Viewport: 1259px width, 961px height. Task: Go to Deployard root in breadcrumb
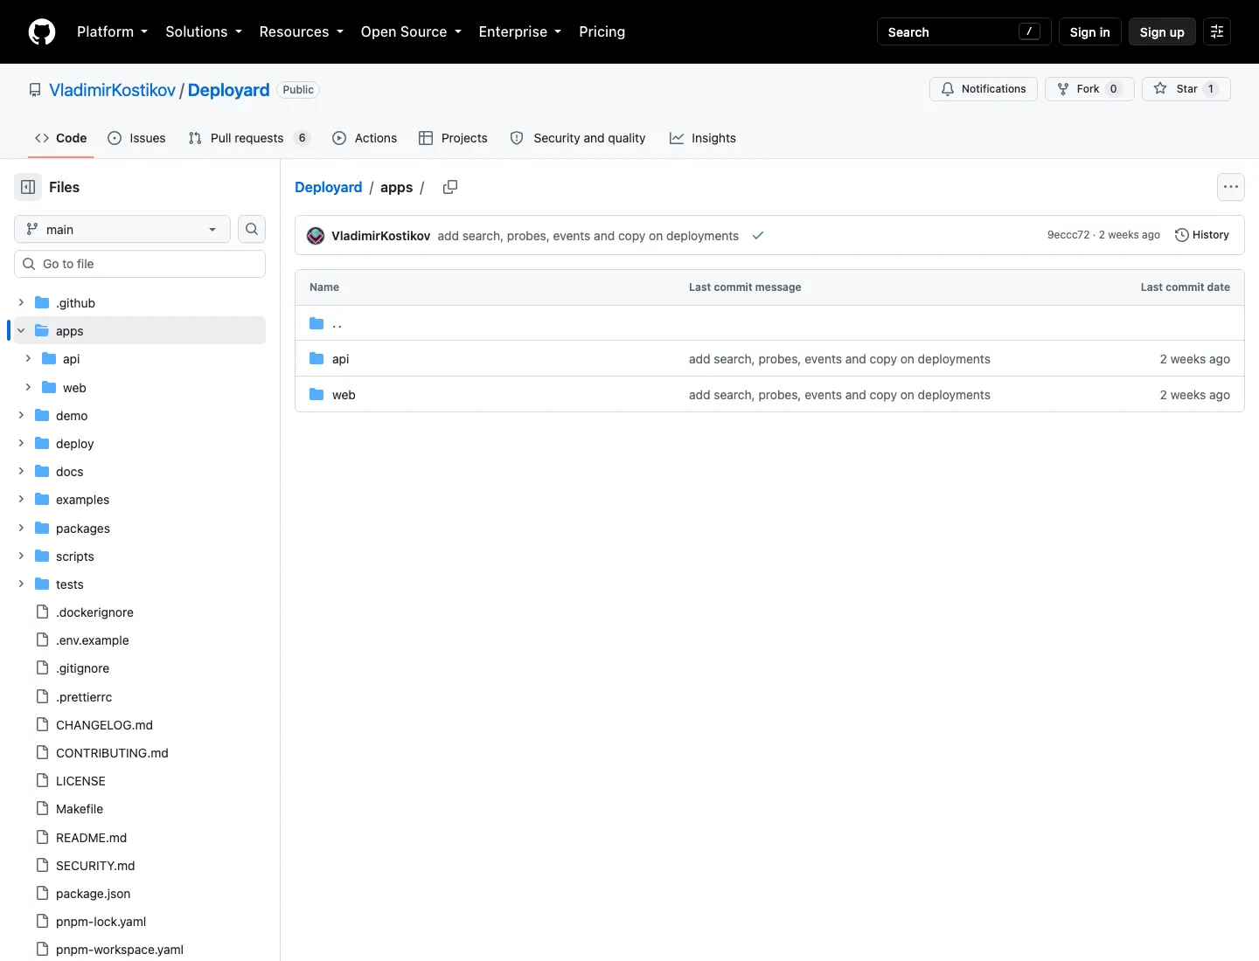[x=328, y=187]
